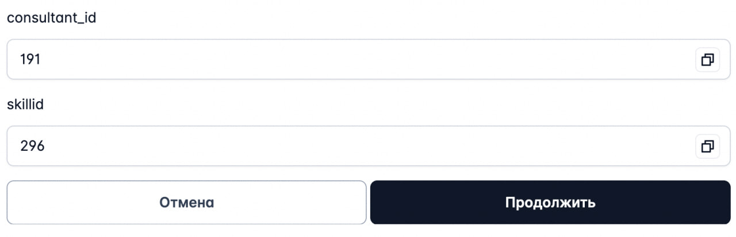Place cursor in the field containing 191

369,59
